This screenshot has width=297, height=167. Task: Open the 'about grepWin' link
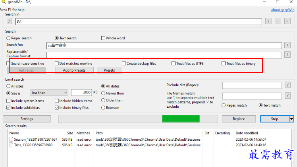coord(282,10)
